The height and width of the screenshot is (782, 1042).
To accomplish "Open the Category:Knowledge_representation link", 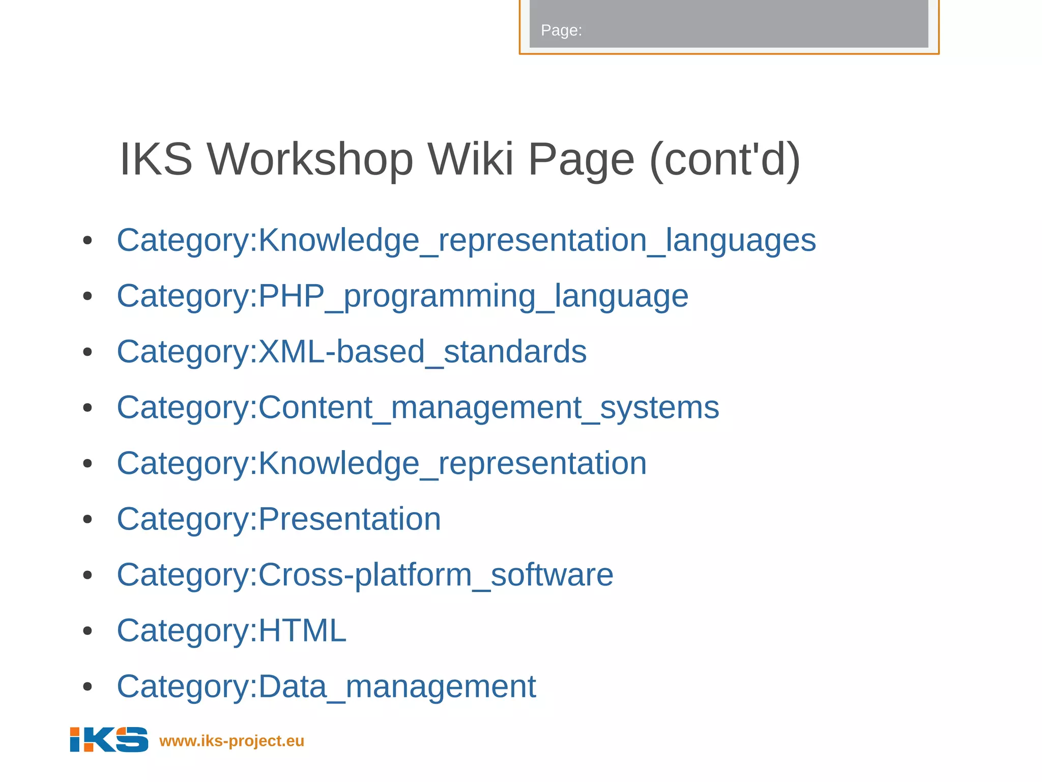I will pos(382,464).
